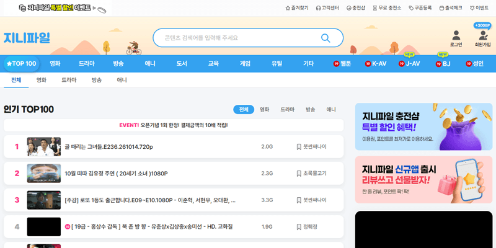The width and height of the screenshot is (496, 248).
Task: Click the magnifier search icon
Action: pos(325,38)
